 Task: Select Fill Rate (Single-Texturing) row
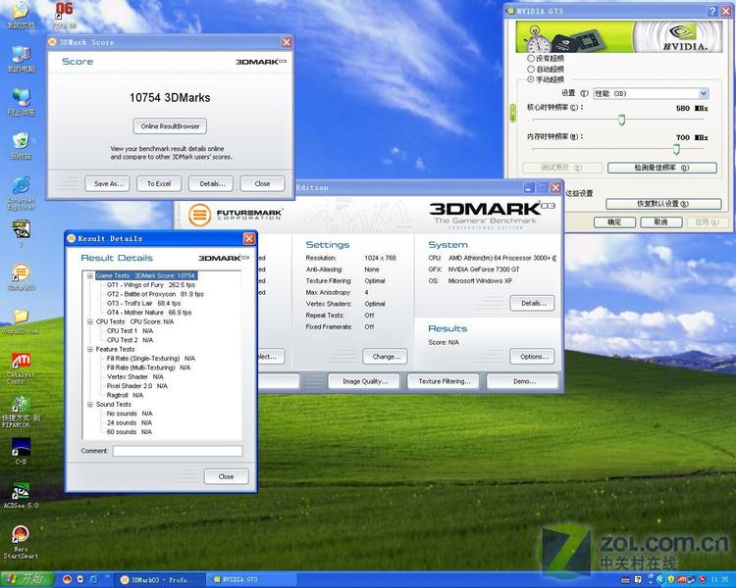[x=151, y=359]
